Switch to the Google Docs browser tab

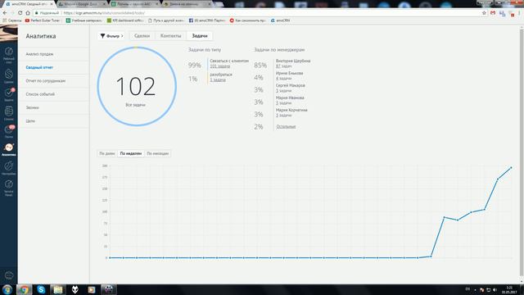81,4
